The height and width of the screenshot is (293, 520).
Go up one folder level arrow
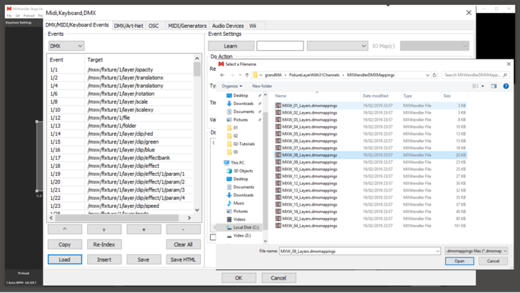(x=246, y=75)
